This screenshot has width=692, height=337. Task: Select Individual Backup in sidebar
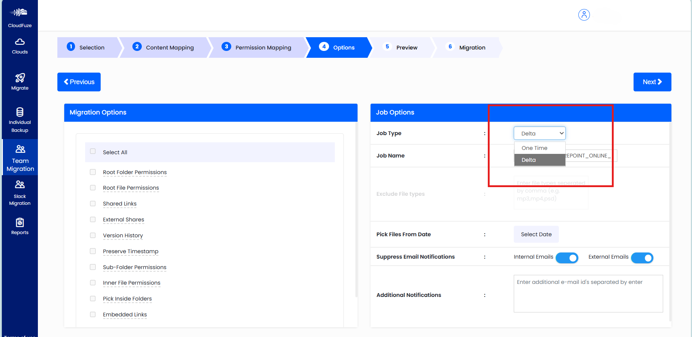tap(19, 120)
